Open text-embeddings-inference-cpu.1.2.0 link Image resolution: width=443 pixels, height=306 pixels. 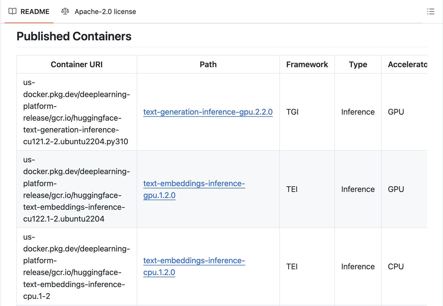click(194, 267)
